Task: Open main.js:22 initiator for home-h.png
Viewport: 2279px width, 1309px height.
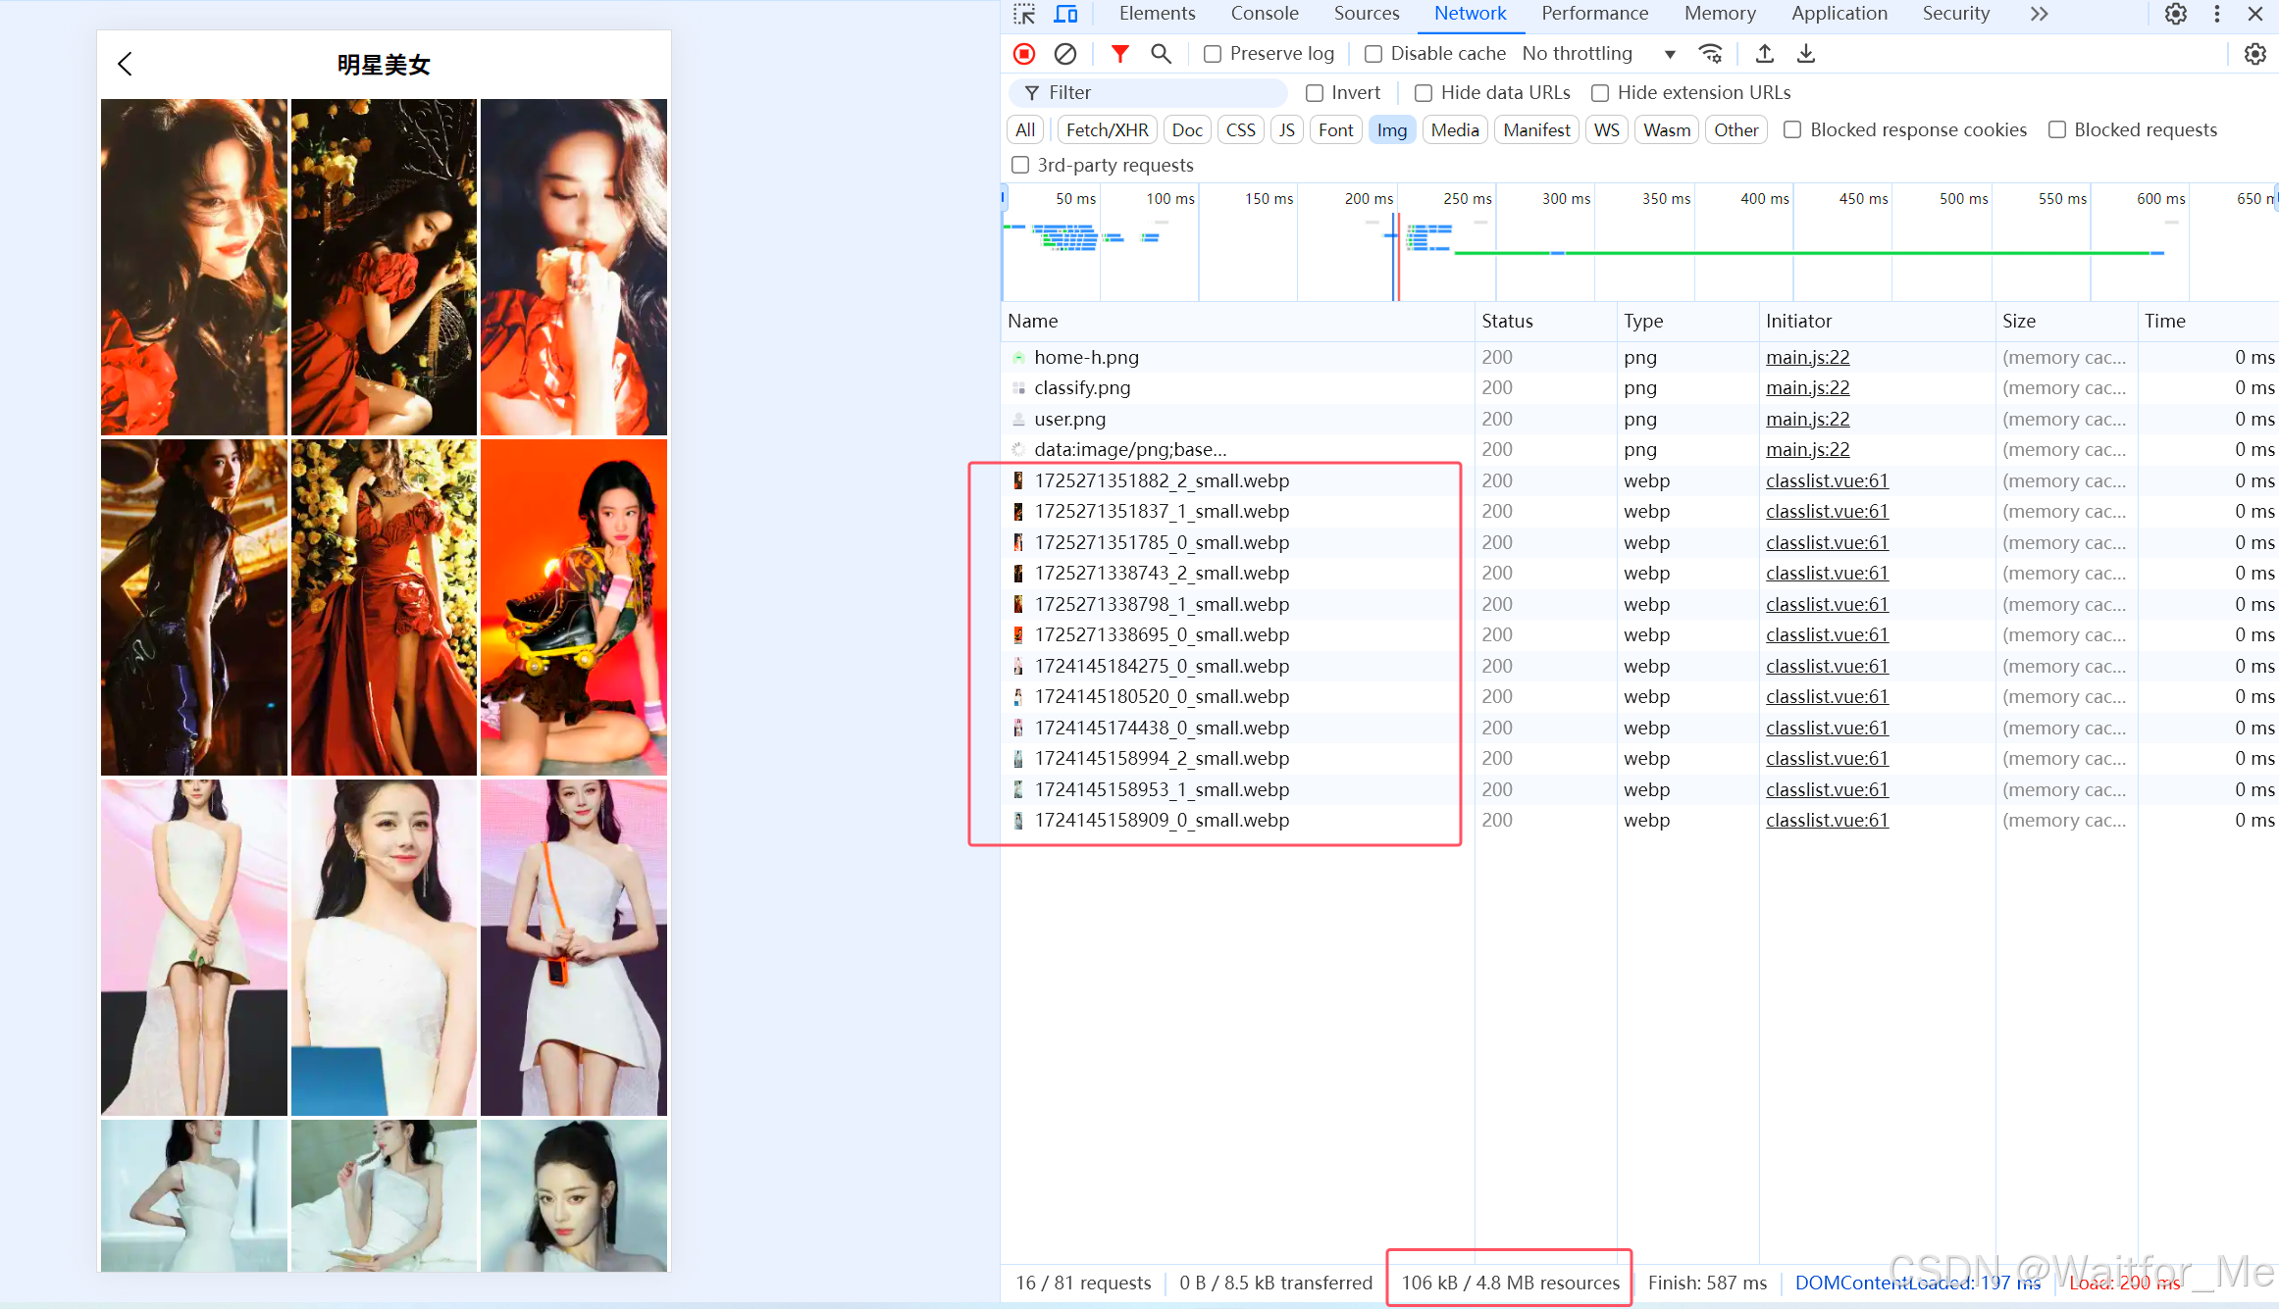Action: click(x=1807, y=358)
